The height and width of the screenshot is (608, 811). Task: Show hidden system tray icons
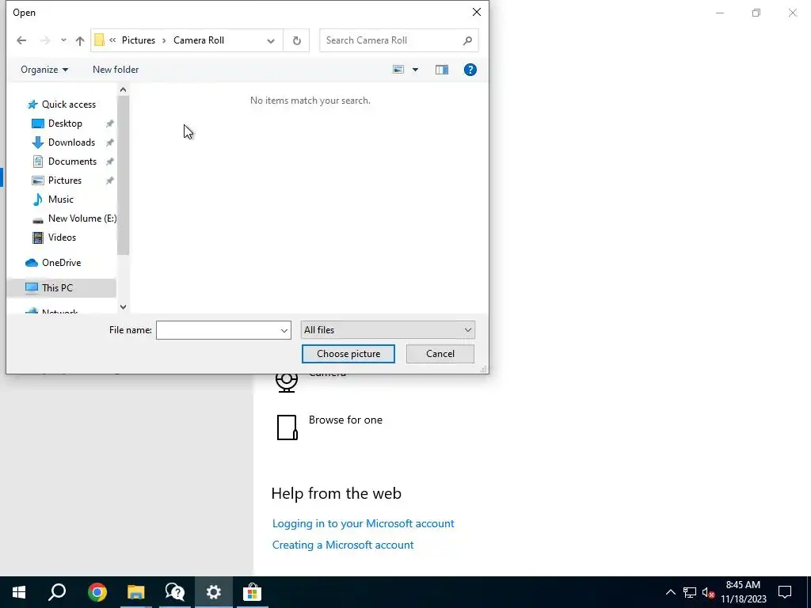click(x=670, y=592)
